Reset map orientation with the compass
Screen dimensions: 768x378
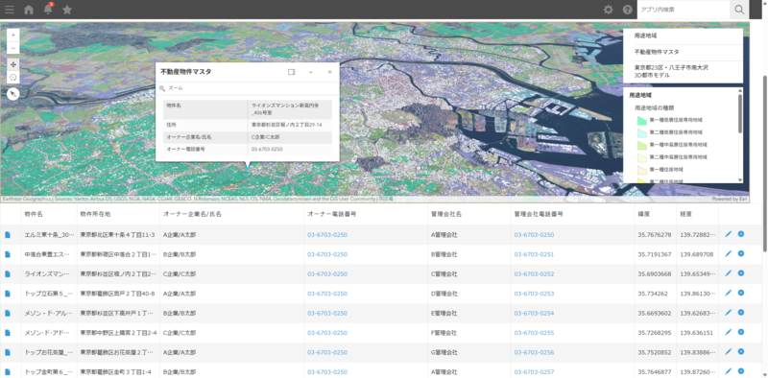coord(13,93)
